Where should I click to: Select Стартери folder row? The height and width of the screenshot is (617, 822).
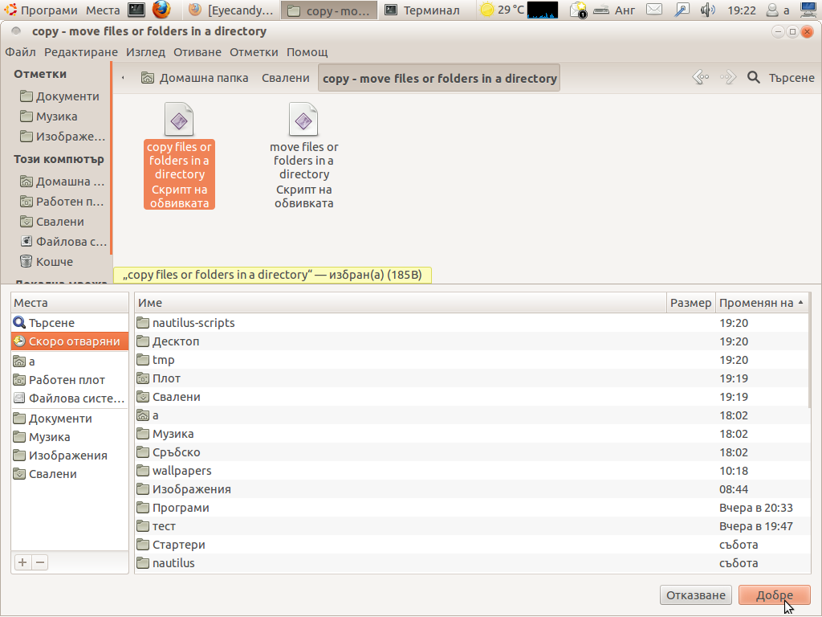(472, 545)
